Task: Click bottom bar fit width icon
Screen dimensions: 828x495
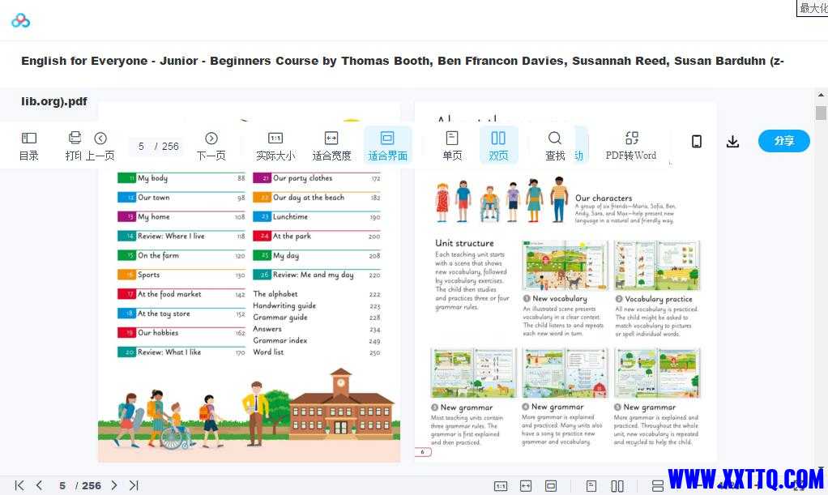Action: 526,486
